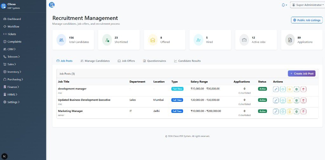Go to Dashboard in the sidebar

(12, 19)
